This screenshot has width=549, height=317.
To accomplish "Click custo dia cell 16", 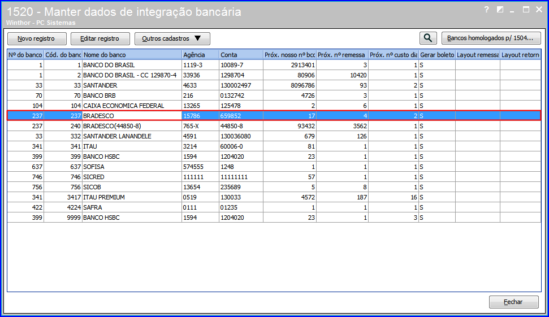I will [x=394, y=197].
